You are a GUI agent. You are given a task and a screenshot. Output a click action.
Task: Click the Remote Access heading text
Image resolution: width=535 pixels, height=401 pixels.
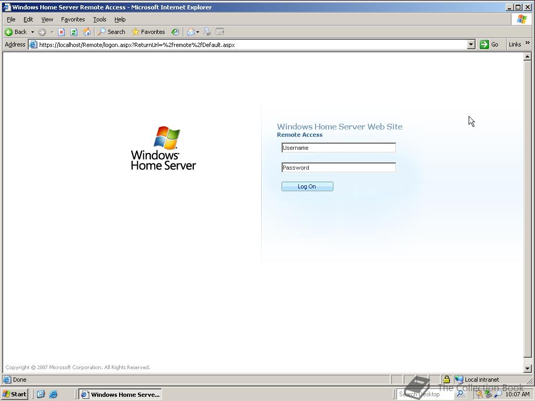point(299,135)
